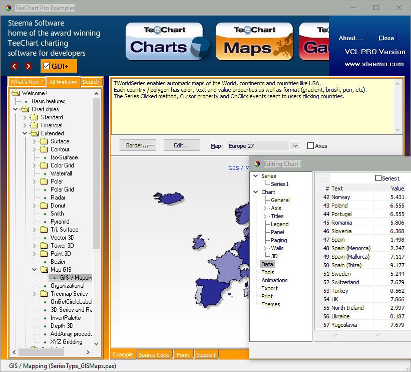
Task: Collapse the Extended tree node
Action: 25,133
